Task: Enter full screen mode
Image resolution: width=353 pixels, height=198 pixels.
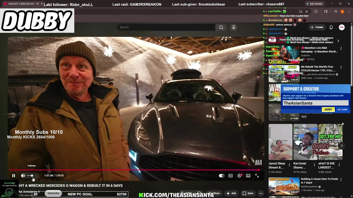Action: pyautogui.click(x=257, y=175)
